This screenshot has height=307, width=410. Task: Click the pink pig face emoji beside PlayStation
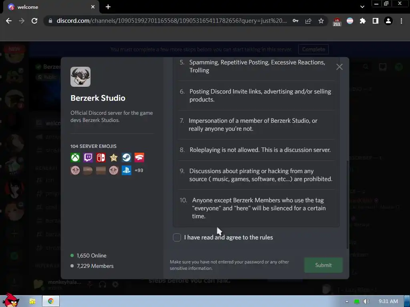click(x=114, y=170)
